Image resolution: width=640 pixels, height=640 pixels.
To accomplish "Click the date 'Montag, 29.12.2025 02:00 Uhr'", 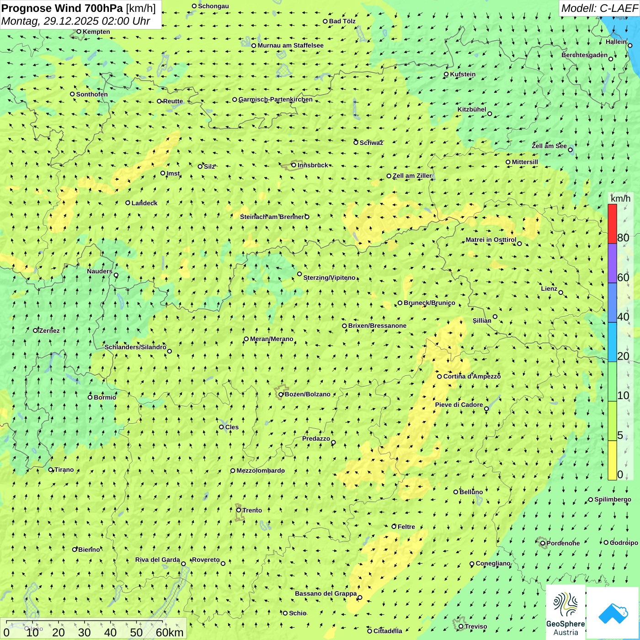I will (x=75, y=21).
